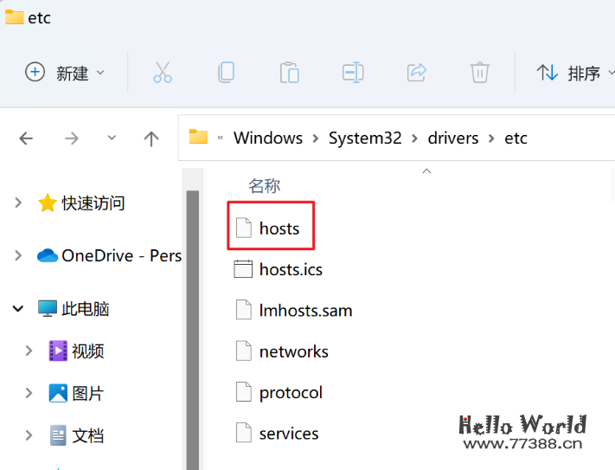
Task: Click etc in the breadcrumb path
Action: point(516,138)
